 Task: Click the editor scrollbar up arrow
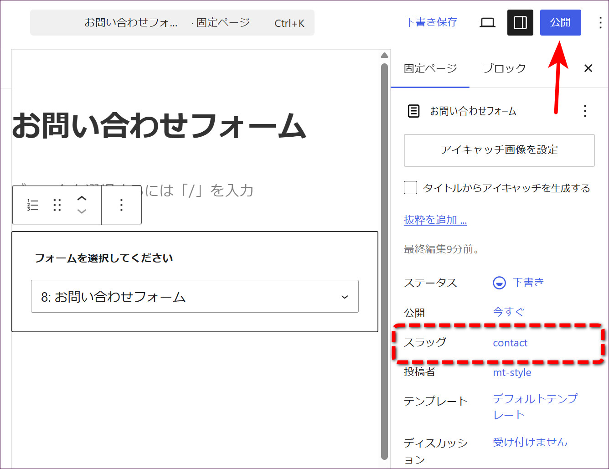tap(384, 55)
